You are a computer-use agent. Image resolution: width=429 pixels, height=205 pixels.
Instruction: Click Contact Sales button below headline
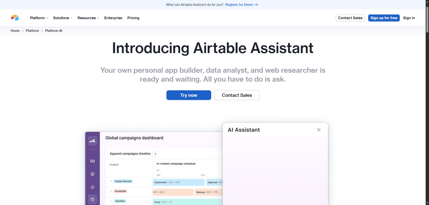tap(237, 95)
